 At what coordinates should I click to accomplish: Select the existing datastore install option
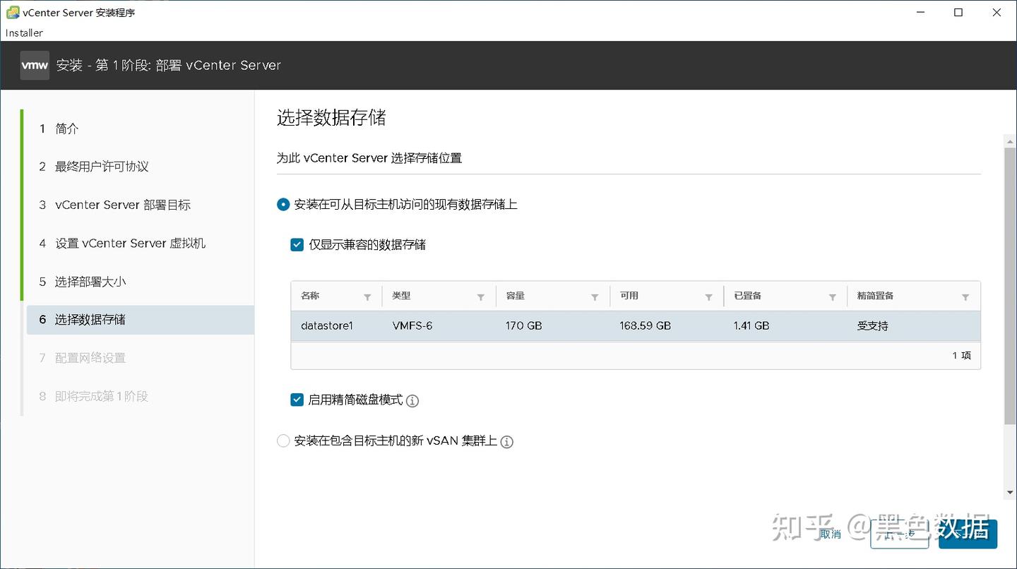click(x=282, y=204)
